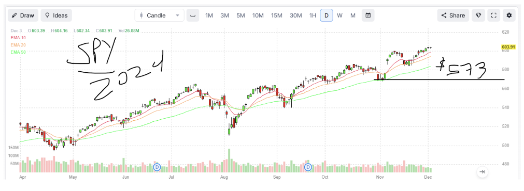Click the EMA 10 indicator label
The width and height of the screenshot is (524, 191).
pyautogui.click(x=18, y=38)
